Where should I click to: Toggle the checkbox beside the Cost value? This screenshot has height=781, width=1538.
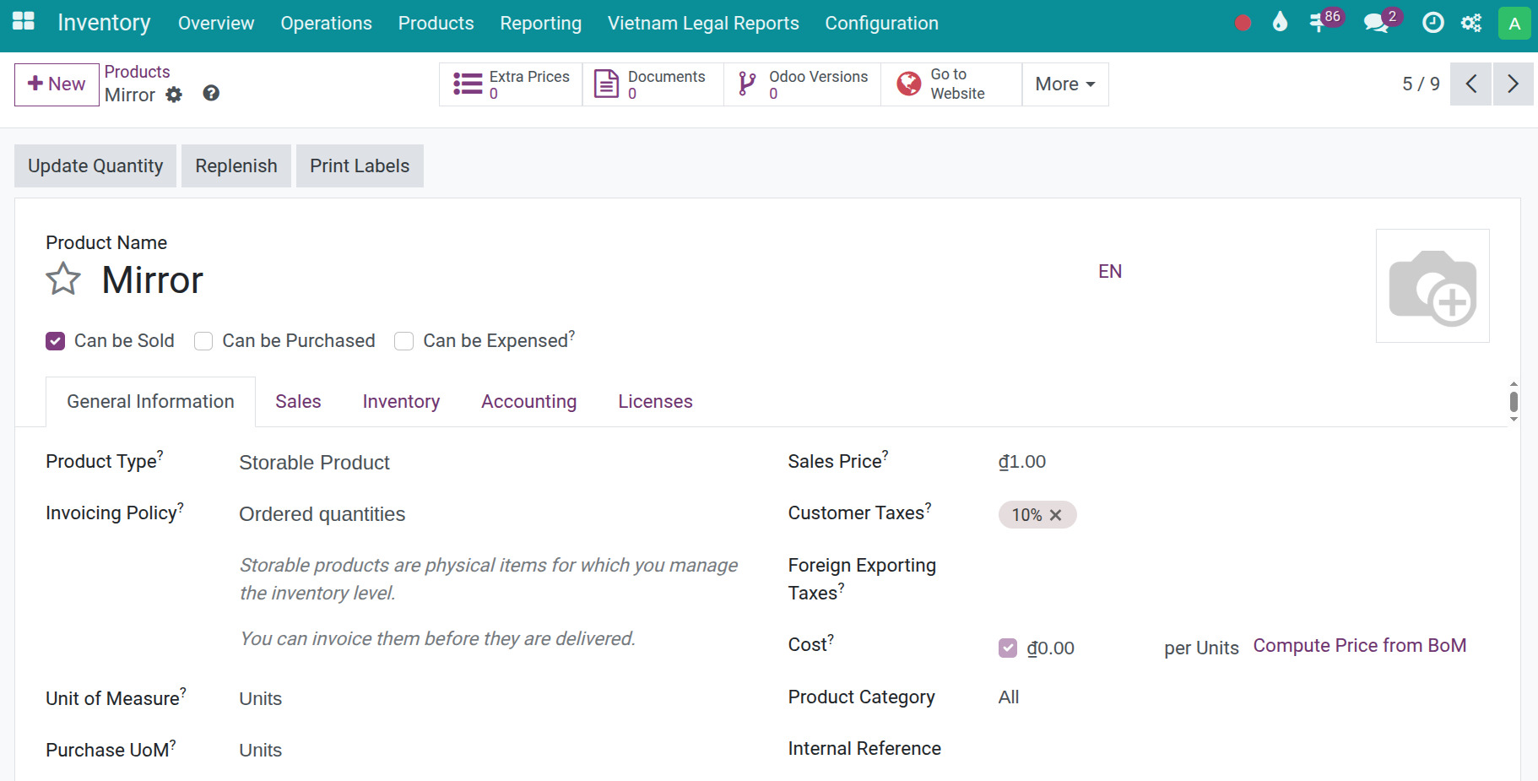1008,648
